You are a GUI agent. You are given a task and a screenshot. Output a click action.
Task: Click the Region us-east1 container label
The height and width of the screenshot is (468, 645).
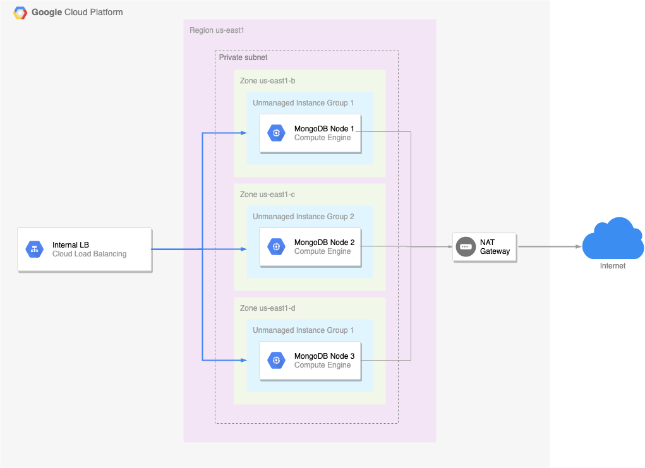pos(217,30)
